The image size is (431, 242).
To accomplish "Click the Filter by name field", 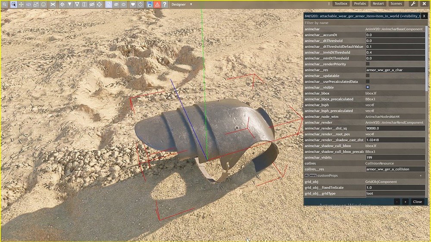I will [365, 23].
